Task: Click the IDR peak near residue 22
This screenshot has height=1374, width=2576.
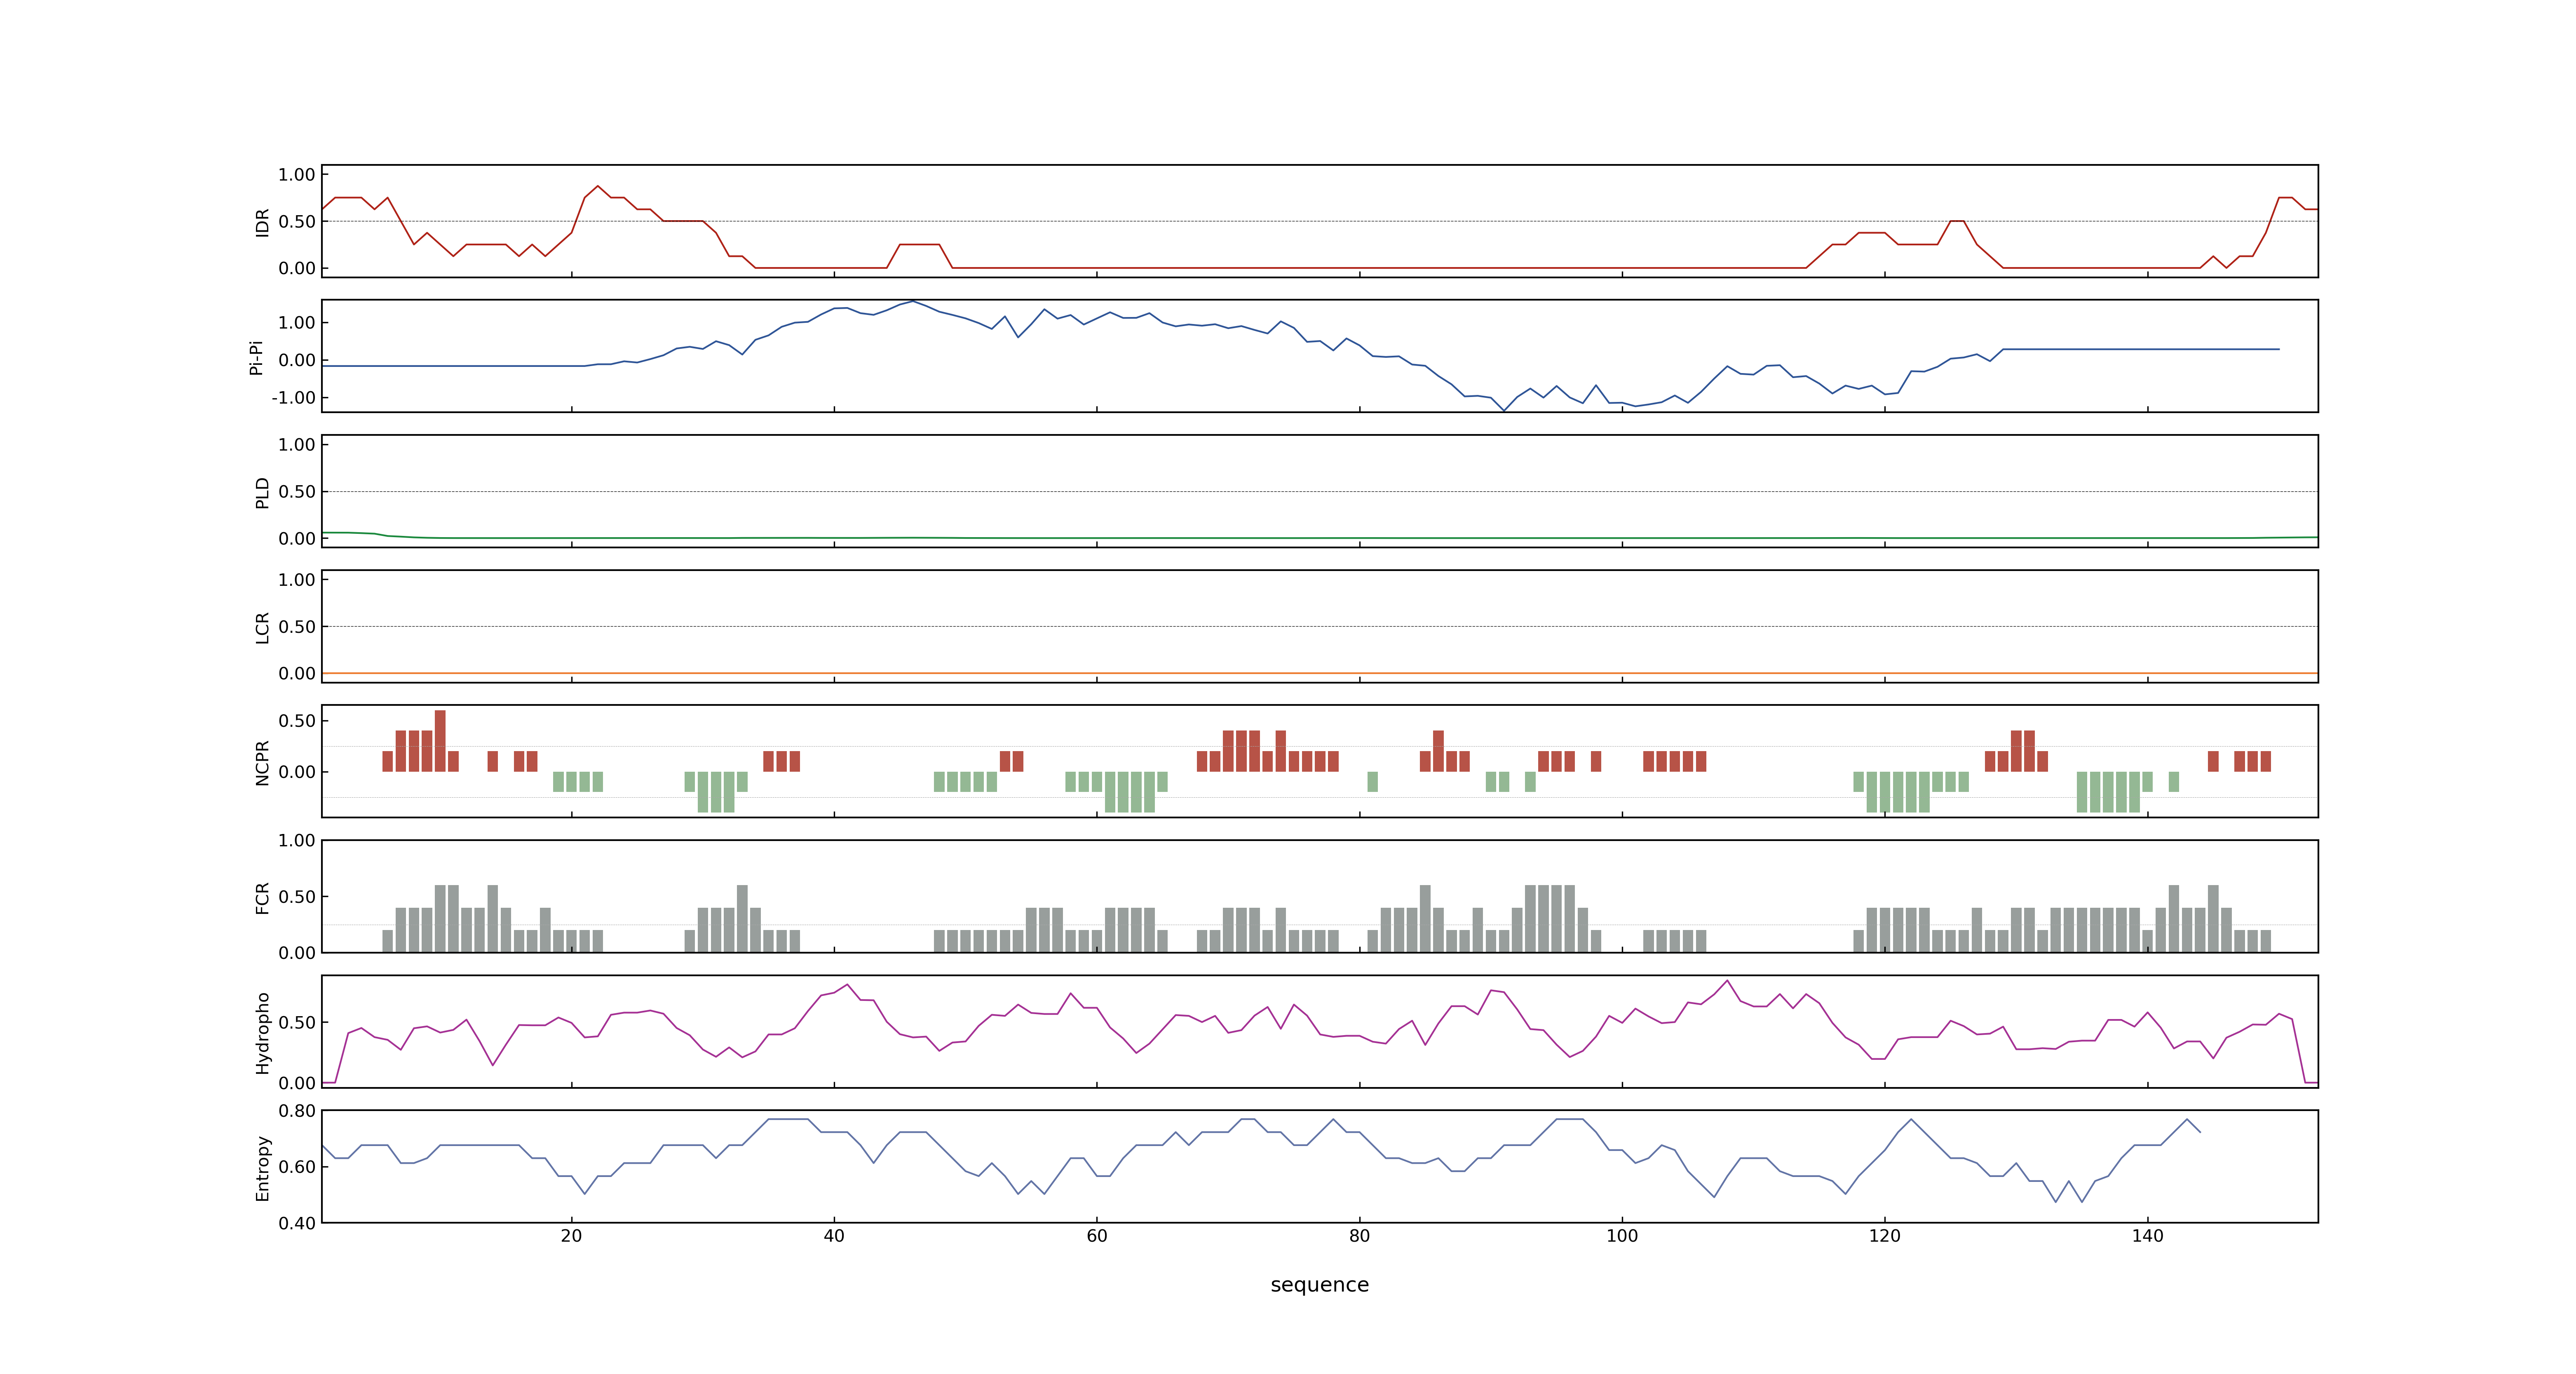Action: click(x=598, y=186)
